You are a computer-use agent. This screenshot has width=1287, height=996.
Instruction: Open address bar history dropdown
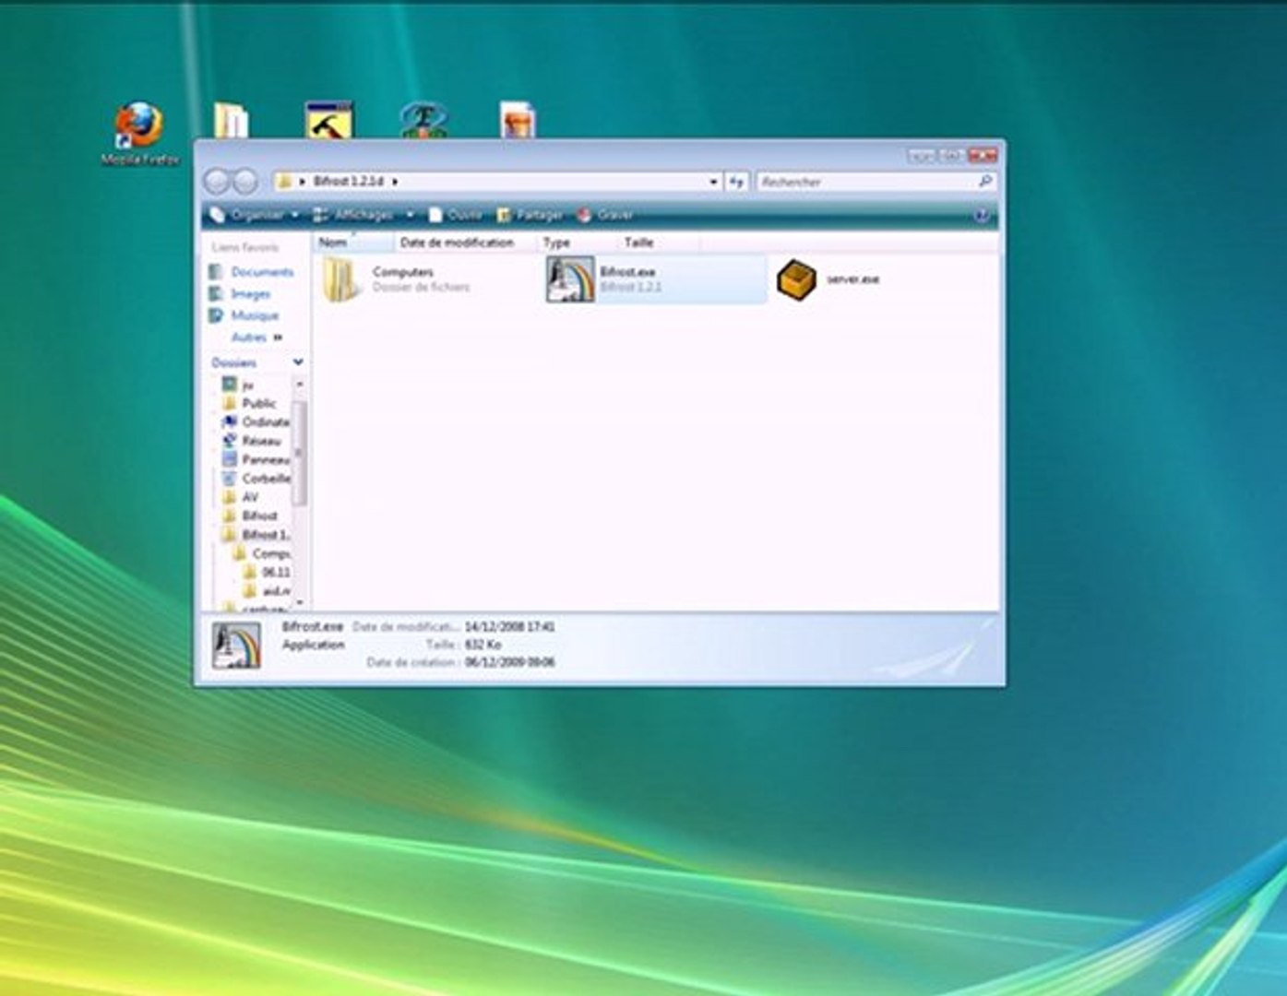pyautogui.click(x=713, y=182)
